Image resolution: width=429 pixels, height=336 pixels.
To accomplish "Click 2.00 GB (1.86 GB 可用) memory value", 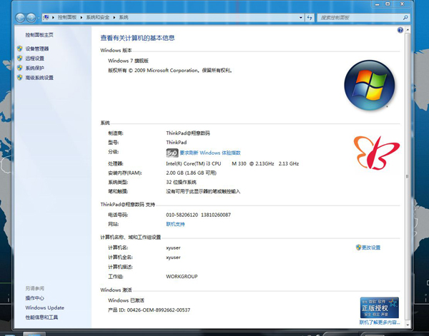I will point(191,173).
